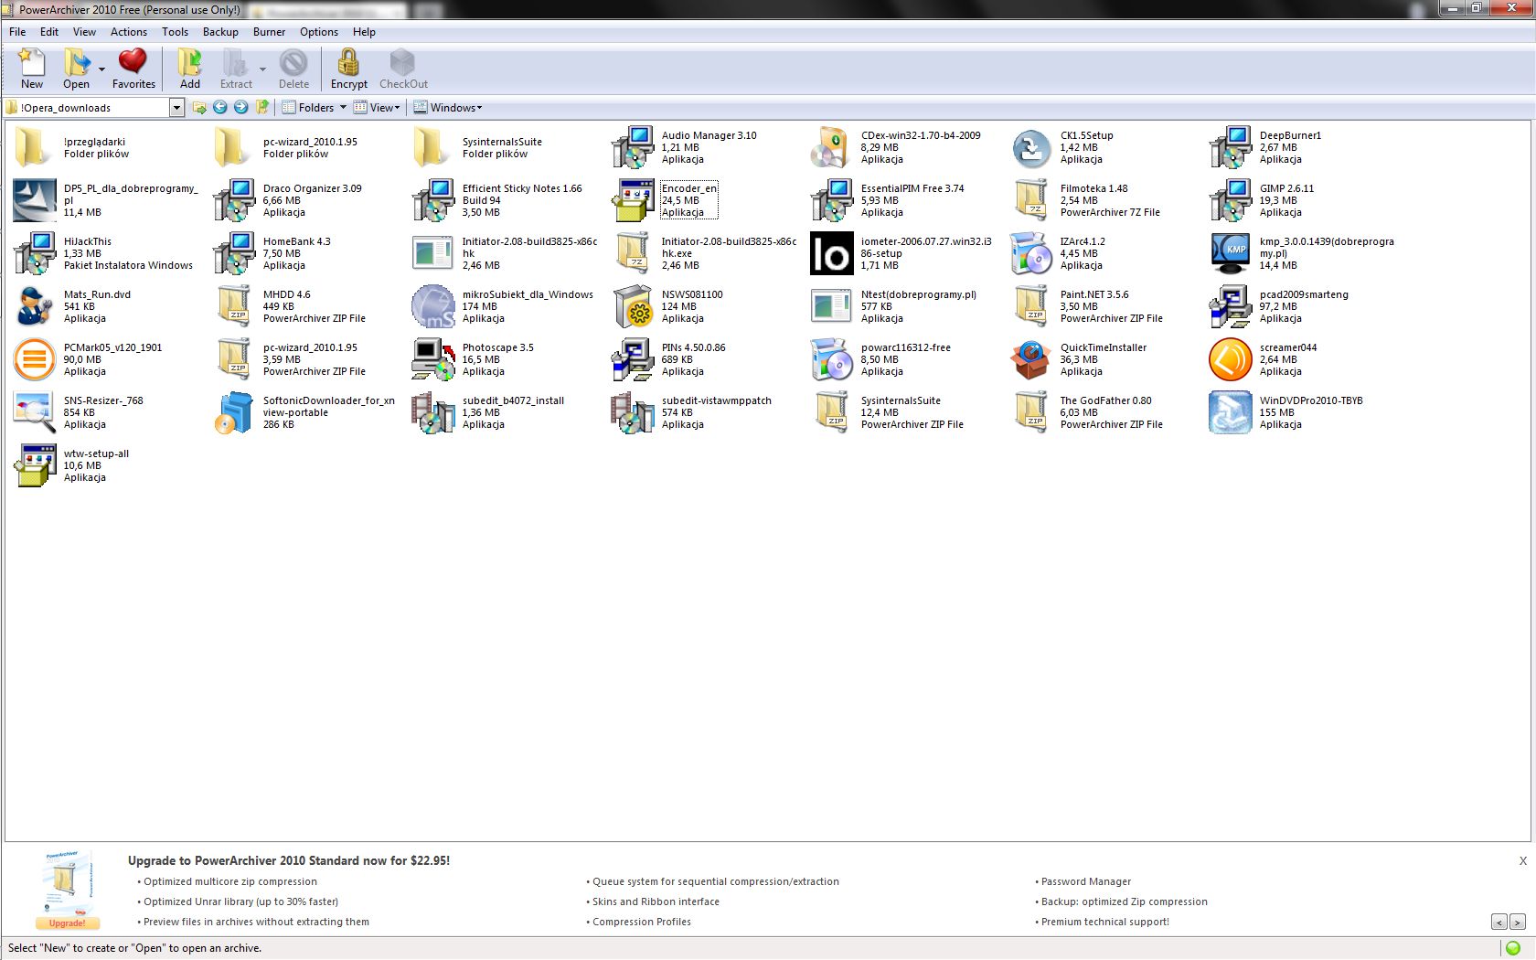Select the CK1.5Setup application icon
The height and width of the screenshot is (960, 1536).
(1030, 147)
